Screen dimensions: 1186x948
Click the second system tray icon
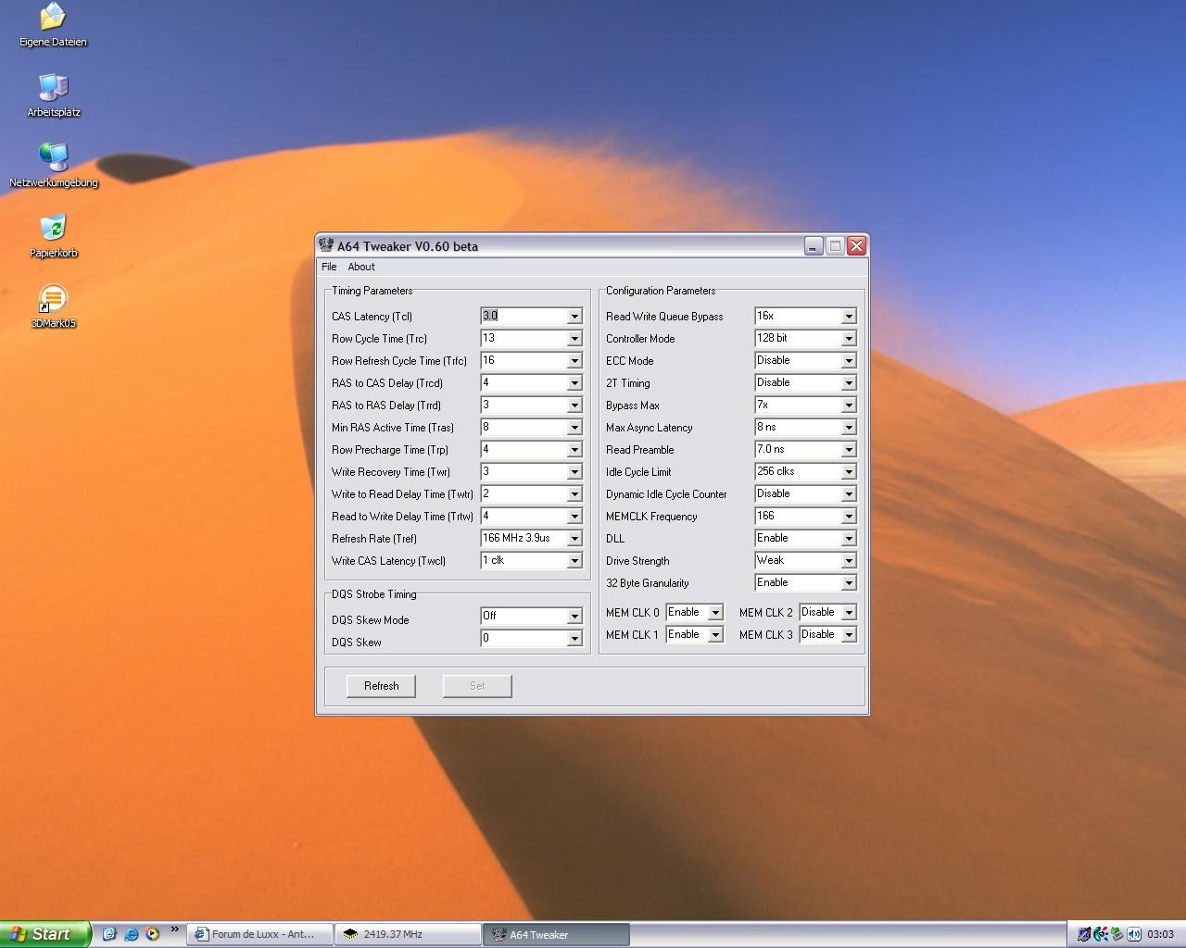pos(1101,934)
